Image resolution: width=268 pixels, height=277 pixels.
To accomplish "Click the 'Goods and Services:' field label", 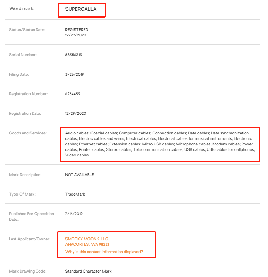I will click(x=28, y=133).
